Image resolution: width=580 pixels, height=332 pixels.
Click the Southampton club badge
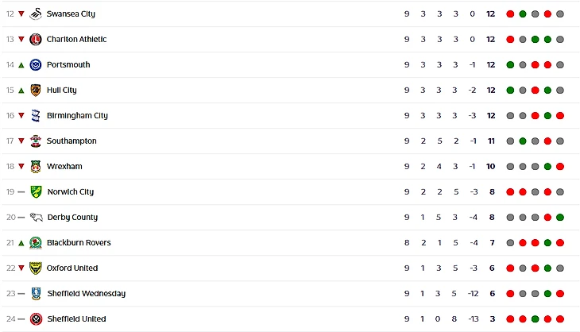pyautogui.click(x=36, y=141)
